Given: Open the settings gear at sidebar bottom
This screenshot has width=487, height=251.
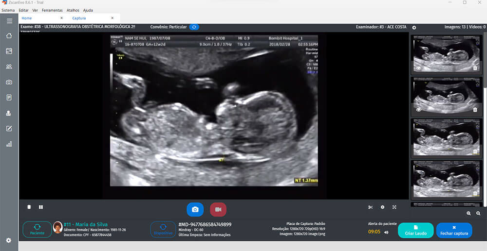Looking at the screenshot, I should click(9, 240).
